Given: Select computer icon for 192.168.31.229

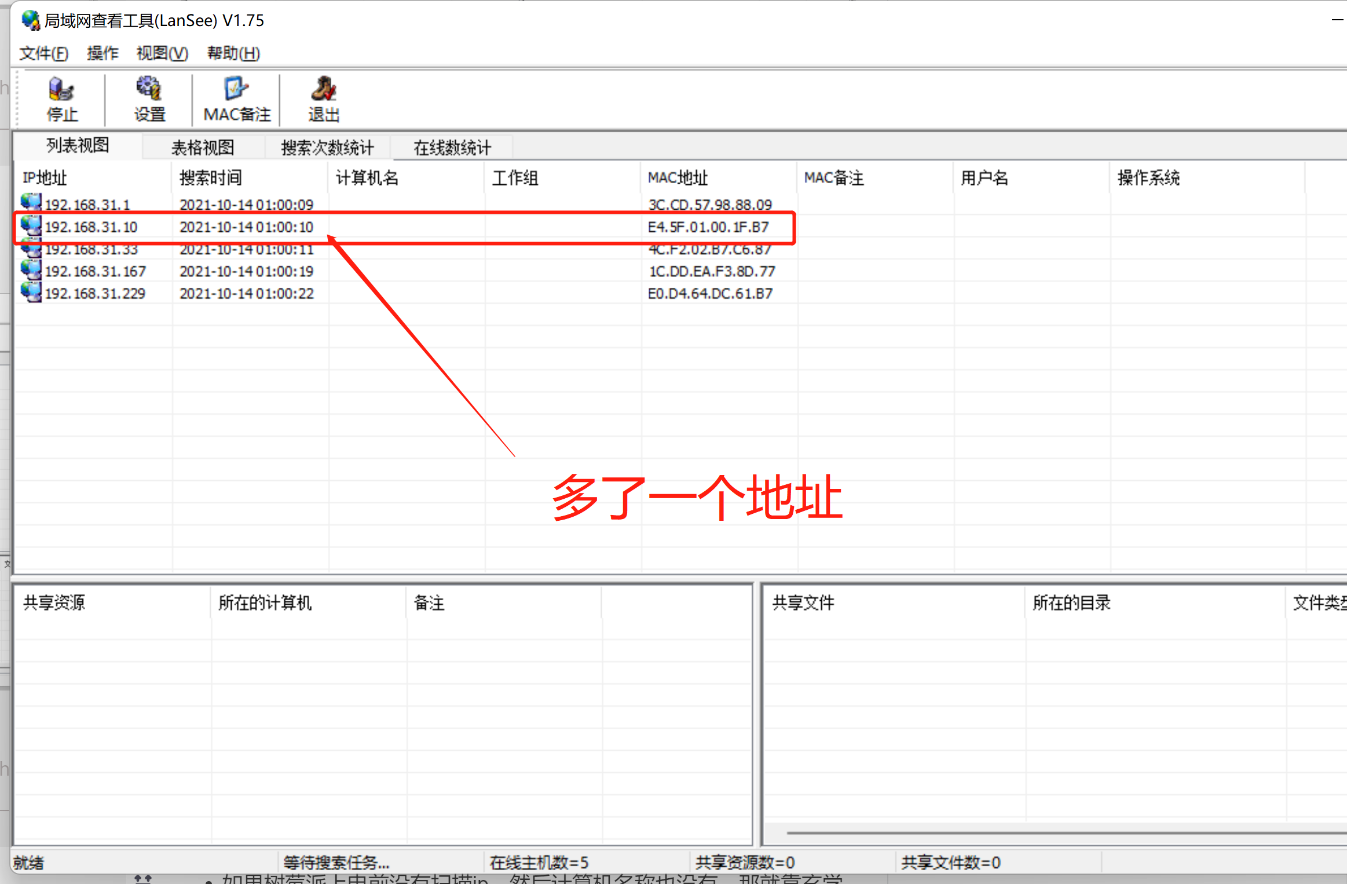Looking at the screenshot, I should click(x=31, y=292).
